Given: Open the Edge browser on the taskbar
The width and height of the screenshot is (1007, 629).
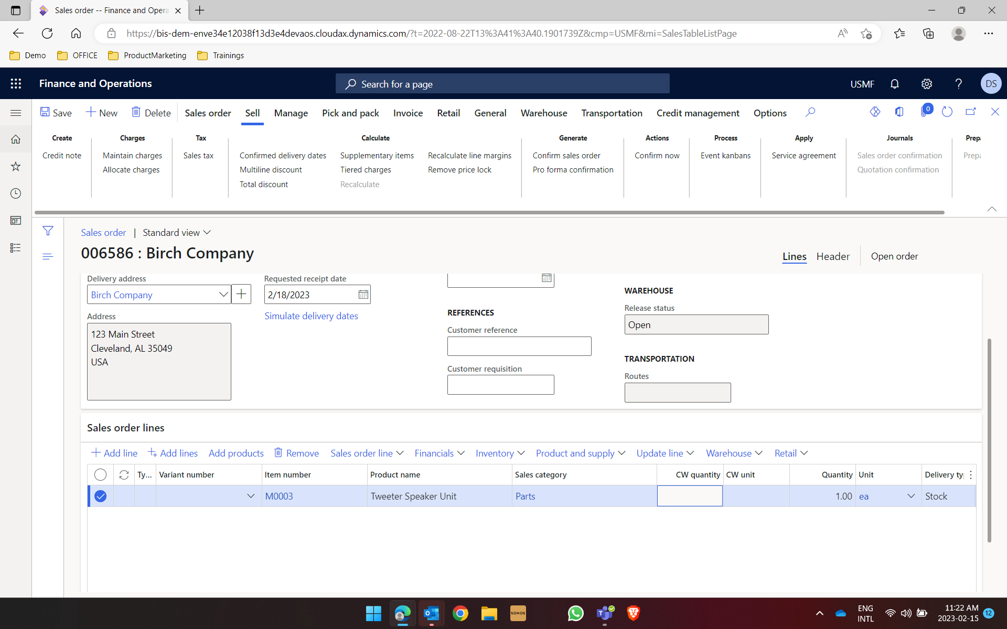Looking at the screenshot, I should pyautogui.click(x=402, y=613).
